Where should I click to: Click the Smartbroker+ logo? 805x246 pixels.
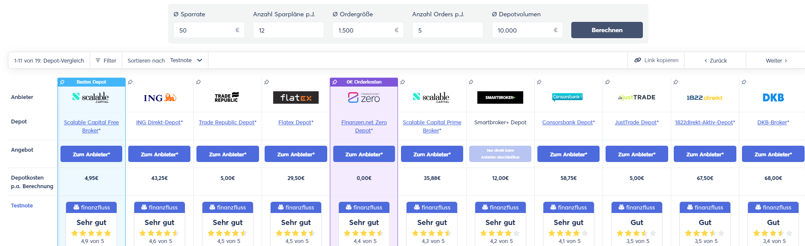coord(500,97)
